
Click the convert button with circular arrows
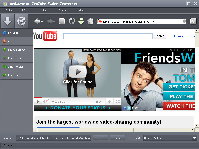[x=21, y=21]
